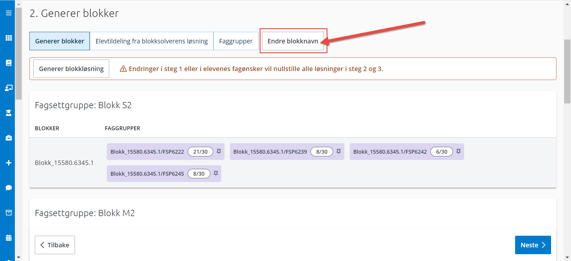This screenshot has height=261, width=571.
Task: Open the archive box icon in sidebar
Action: [x=9, y=213]
